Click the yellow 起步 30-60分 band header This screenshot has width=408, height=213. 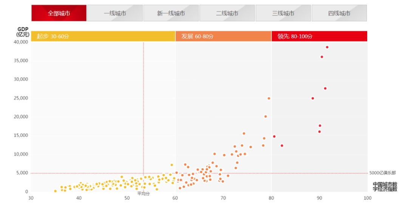pos(103,36)
